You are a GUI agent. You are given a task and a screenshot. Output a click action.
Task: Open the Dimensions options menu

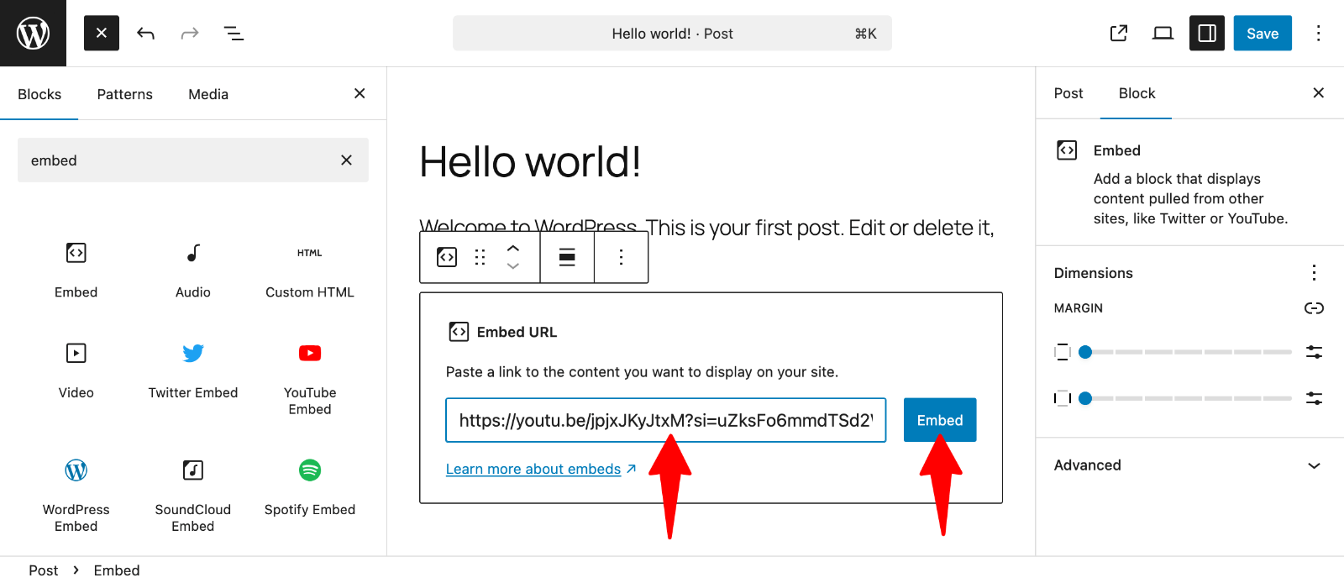click(1314, 272)
